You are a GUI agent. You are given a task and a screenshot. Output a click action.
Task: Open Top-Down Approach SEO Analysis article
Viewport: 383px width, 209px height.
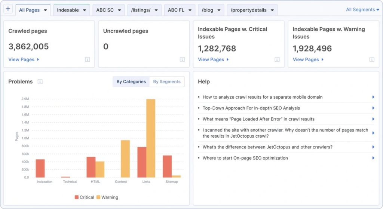click(x=251, y=108)
